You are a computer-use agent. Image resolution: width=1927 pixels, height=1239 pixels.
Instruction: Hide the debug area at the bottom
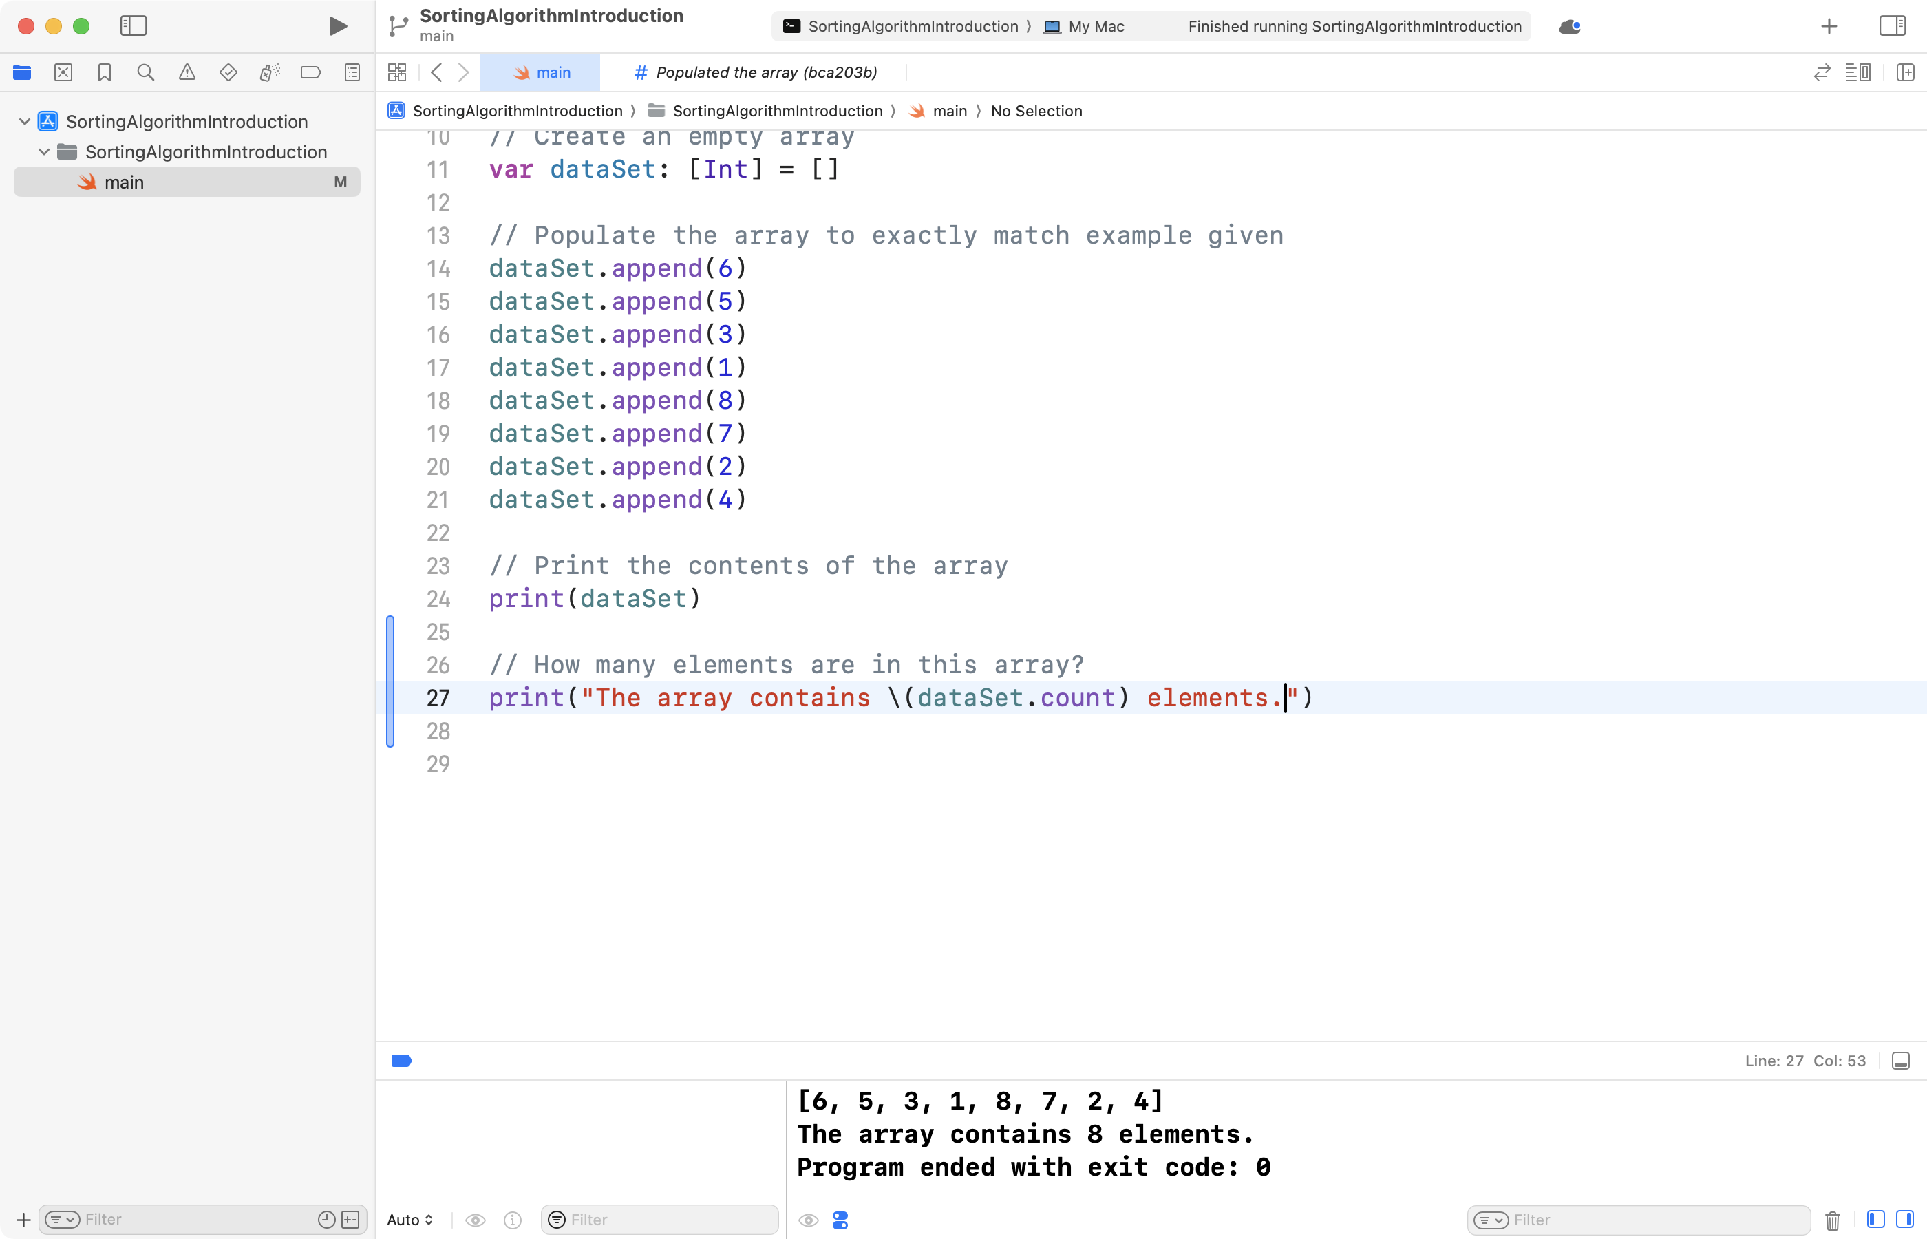(1900, 1061)
